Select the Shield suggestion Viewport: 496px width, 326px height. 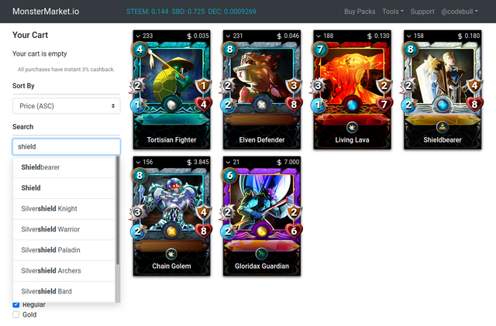pyautogui.click(x=64, y=188)
